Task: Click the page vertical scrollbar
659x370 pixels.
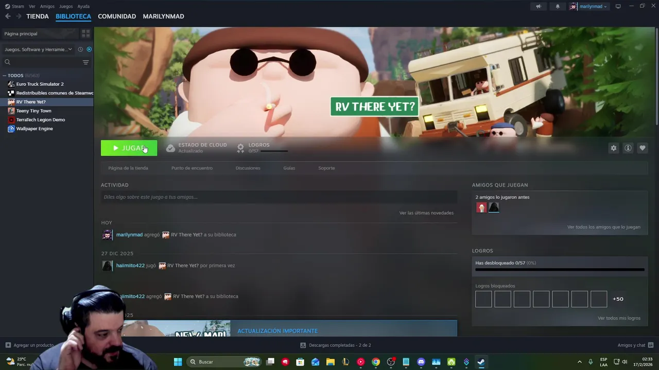Action: [x=656, y=77]
